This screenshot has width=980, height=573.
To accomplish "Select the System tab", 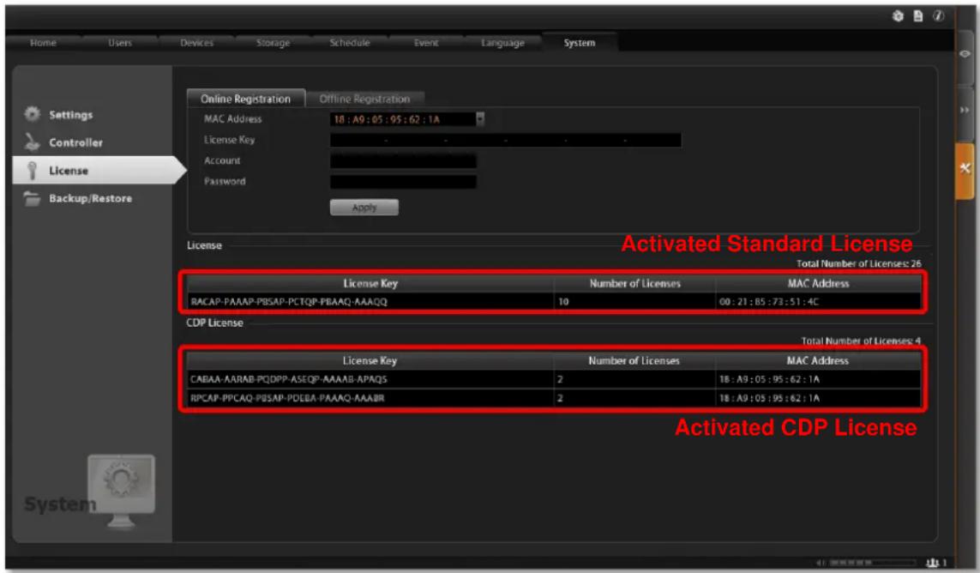I will (x=580, y=43).
